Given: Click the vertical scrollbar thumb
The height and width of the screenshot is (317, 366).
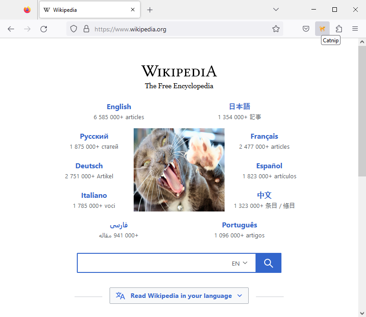Looking at the screenshot, I should point(362,111).
